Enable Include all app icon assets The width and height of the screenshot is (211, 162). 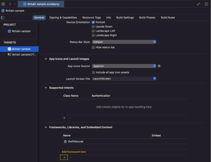93,72
